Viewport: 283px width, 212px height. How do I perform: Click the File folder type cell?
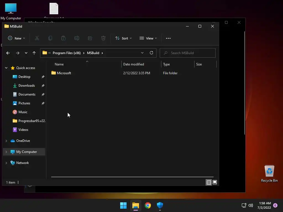click(x=170, y=73)
